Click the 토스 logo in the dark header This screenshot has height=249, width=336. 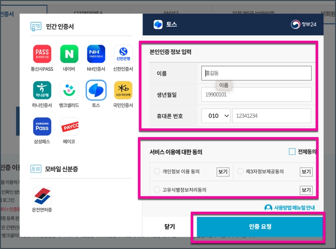click(x=158, y=24)
